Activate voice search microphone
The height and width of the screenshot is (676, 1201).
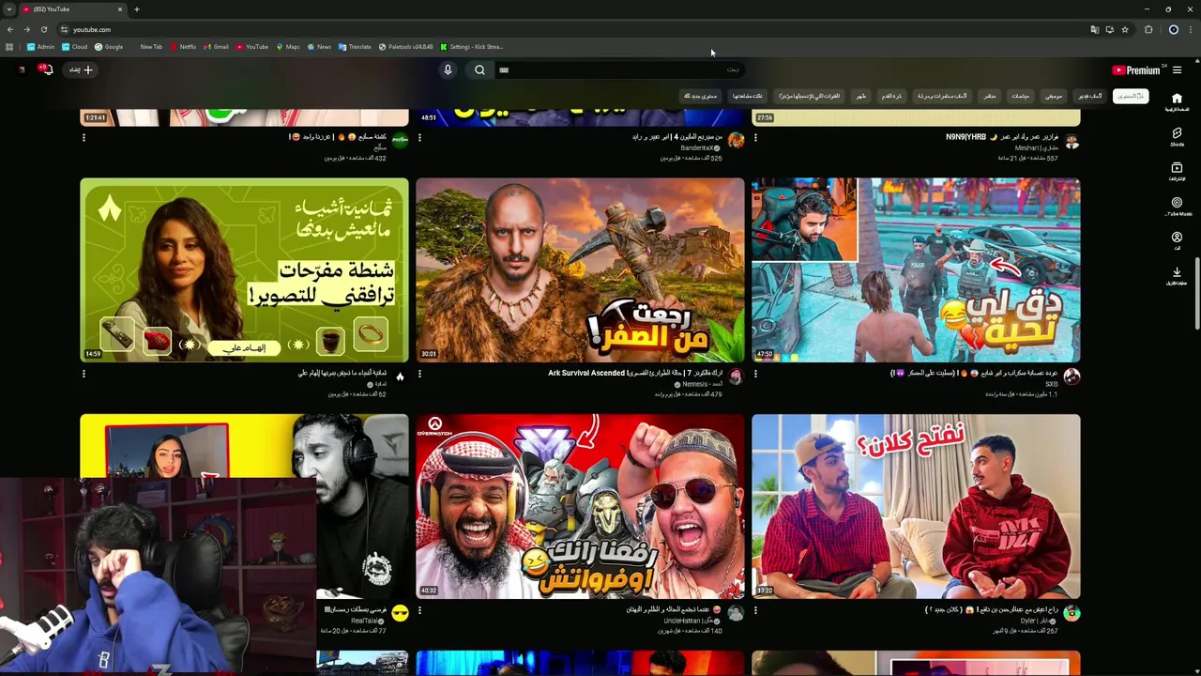coord(448,69)
